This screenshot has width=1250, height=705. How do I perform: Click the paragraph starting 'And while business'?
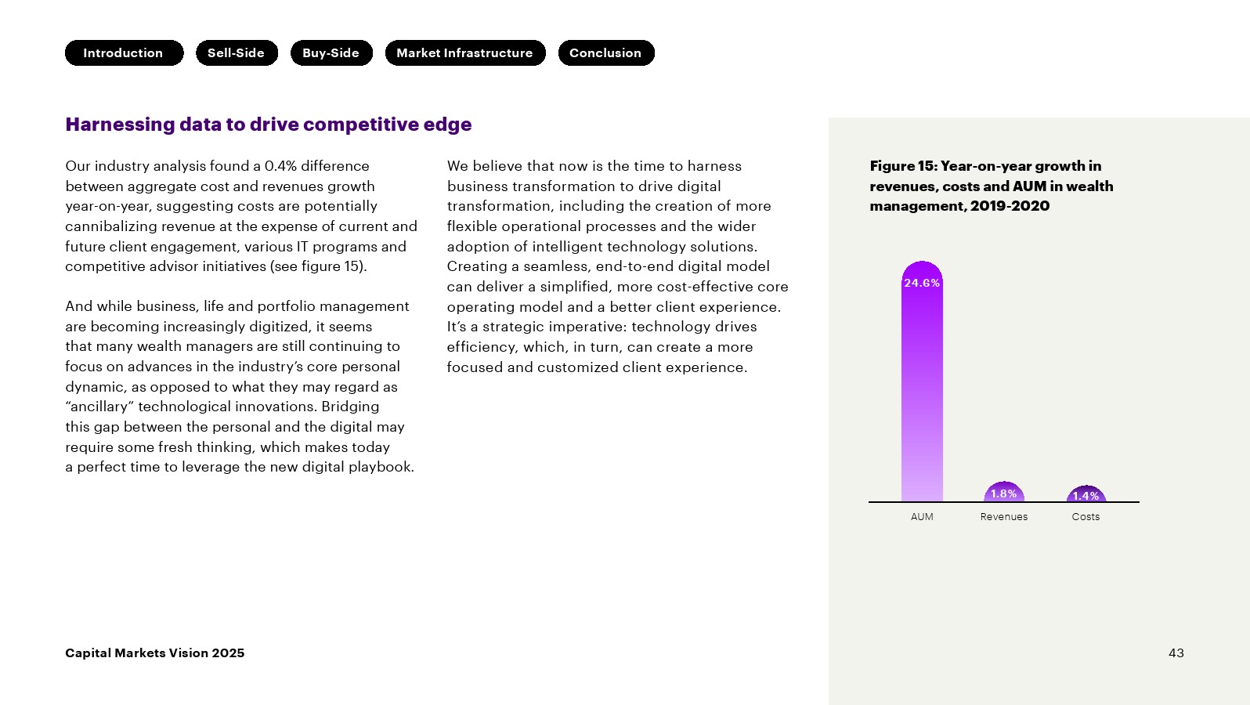(x=239, y=386)
